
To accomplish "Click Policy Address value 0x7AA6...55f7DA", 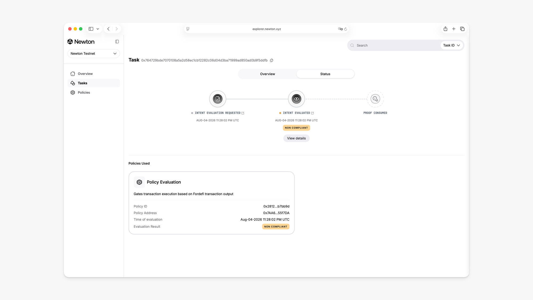I will point(276,213).
